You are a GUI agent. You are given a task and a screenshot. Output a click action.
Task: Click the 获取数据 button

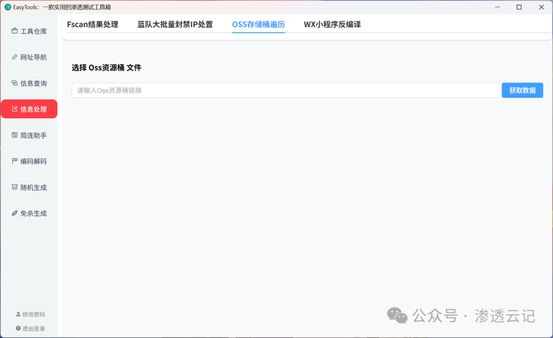pyautogui.click(x=522, y=90)
